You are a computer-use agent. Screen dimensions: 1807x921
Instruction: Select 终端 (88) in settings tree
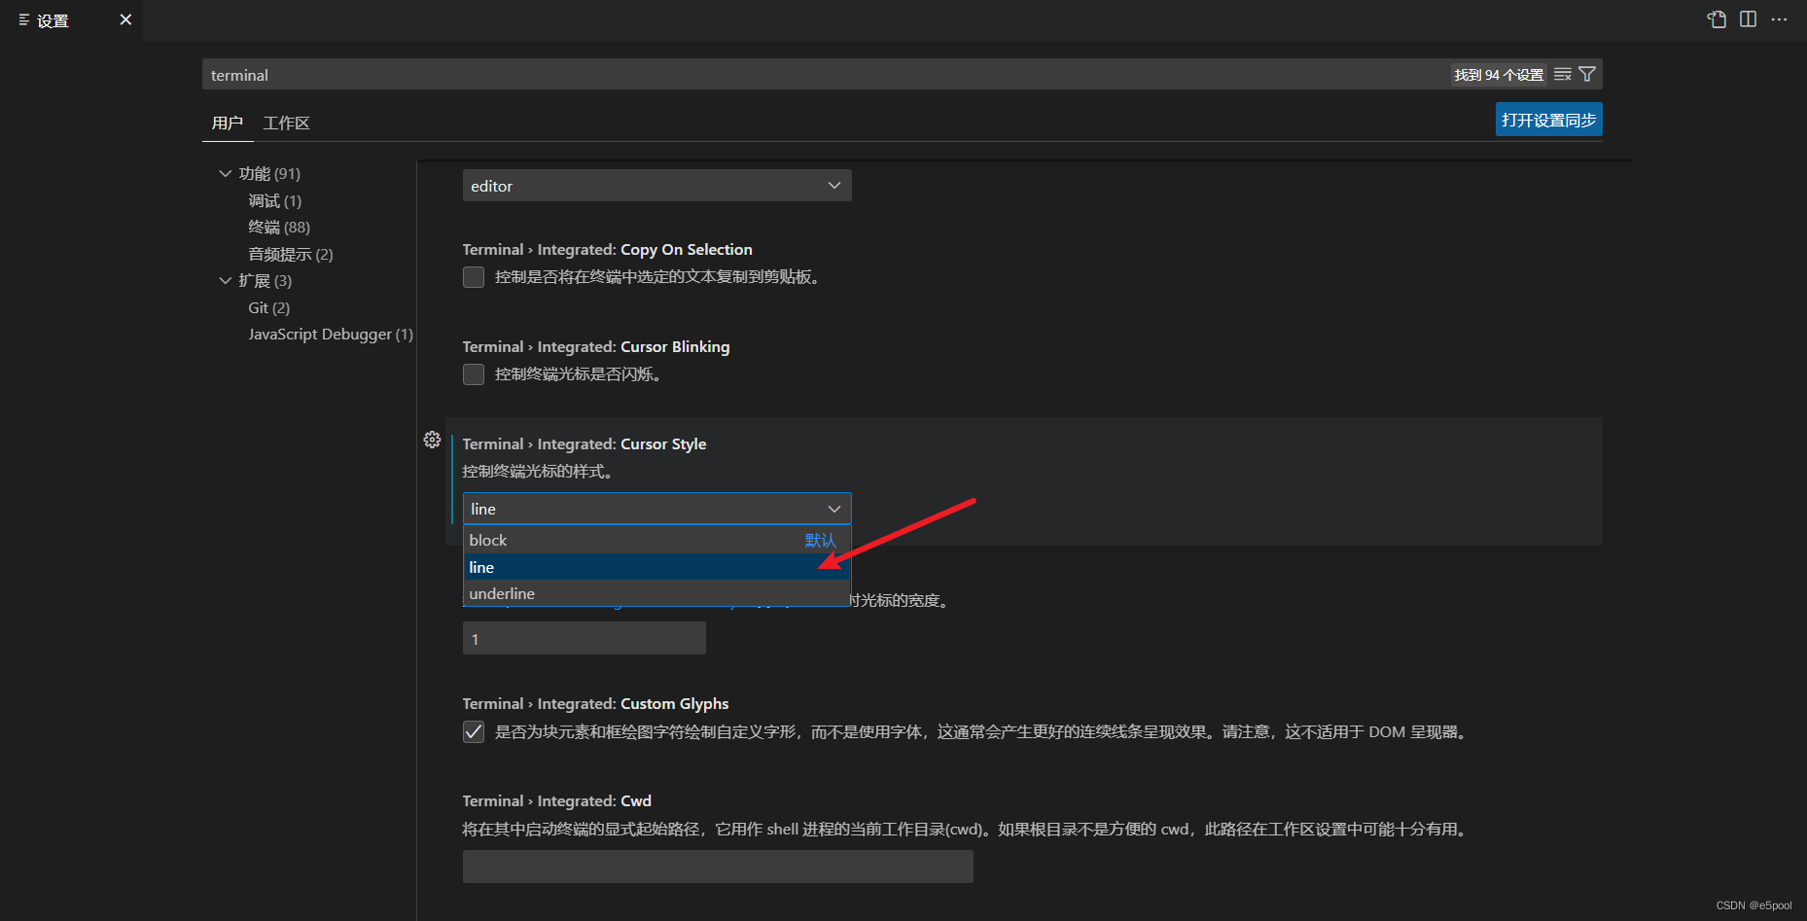click(279, 227)
